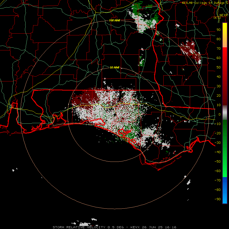Click the 20 value on the velocity scale
The height and width of the screenshot is (229, 229).
point(219,95)
